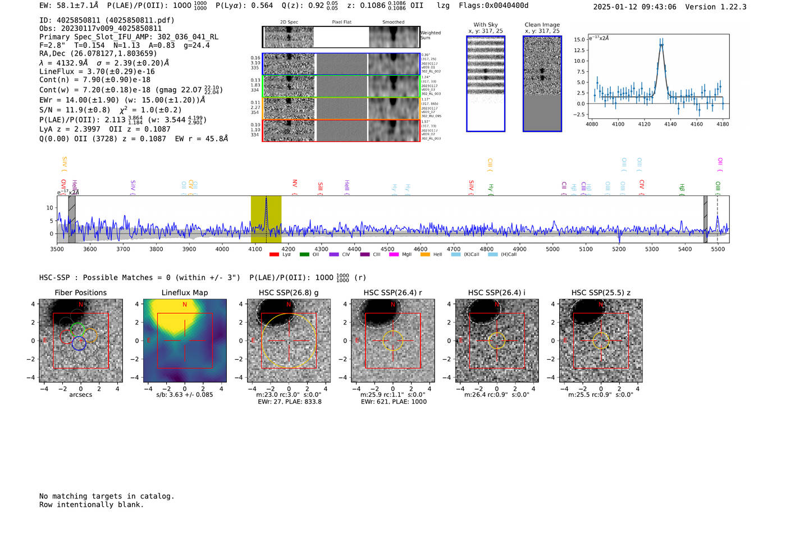Viewport: 786px width, 535px height.
Task: Click the orange CIII label near 4810Å
Action: pos(490,164)
